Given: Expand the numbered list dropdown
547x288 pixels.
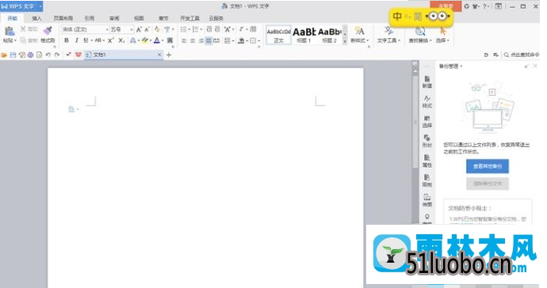Looking at the screenshot, I should click(x=201, y=29).
